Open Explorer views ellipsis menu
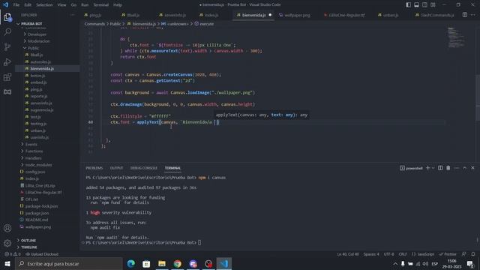The height and width of the screenshot is (270, 480). pyautogui.click(x=72, y=15)
